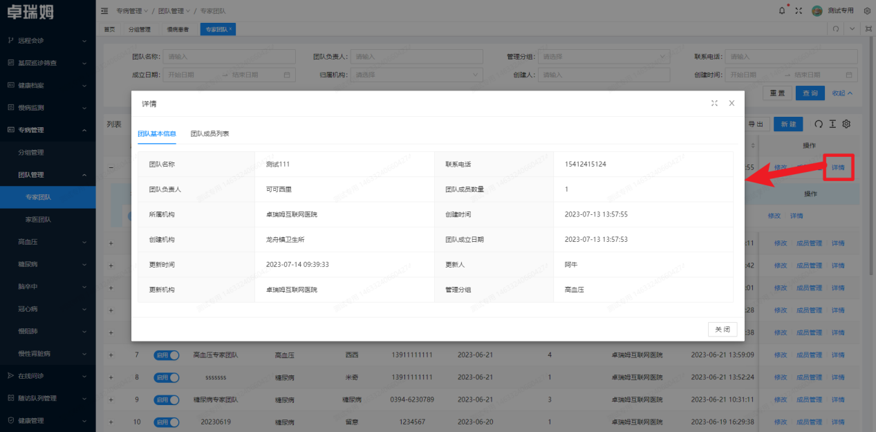
Task: Toggle 启用 switch for 20230619 team
Action: [166, 422]
